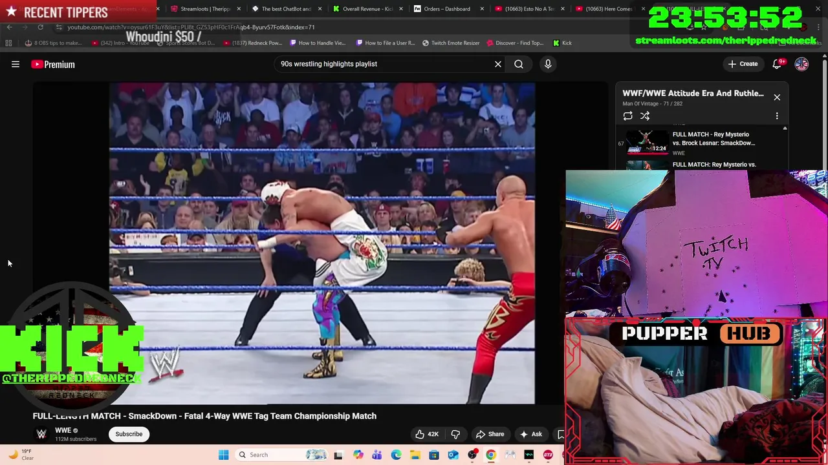This screenshot has height=465, width=828.
Task: Open Task View on taskbar
Action: click(x=338, y=455)
